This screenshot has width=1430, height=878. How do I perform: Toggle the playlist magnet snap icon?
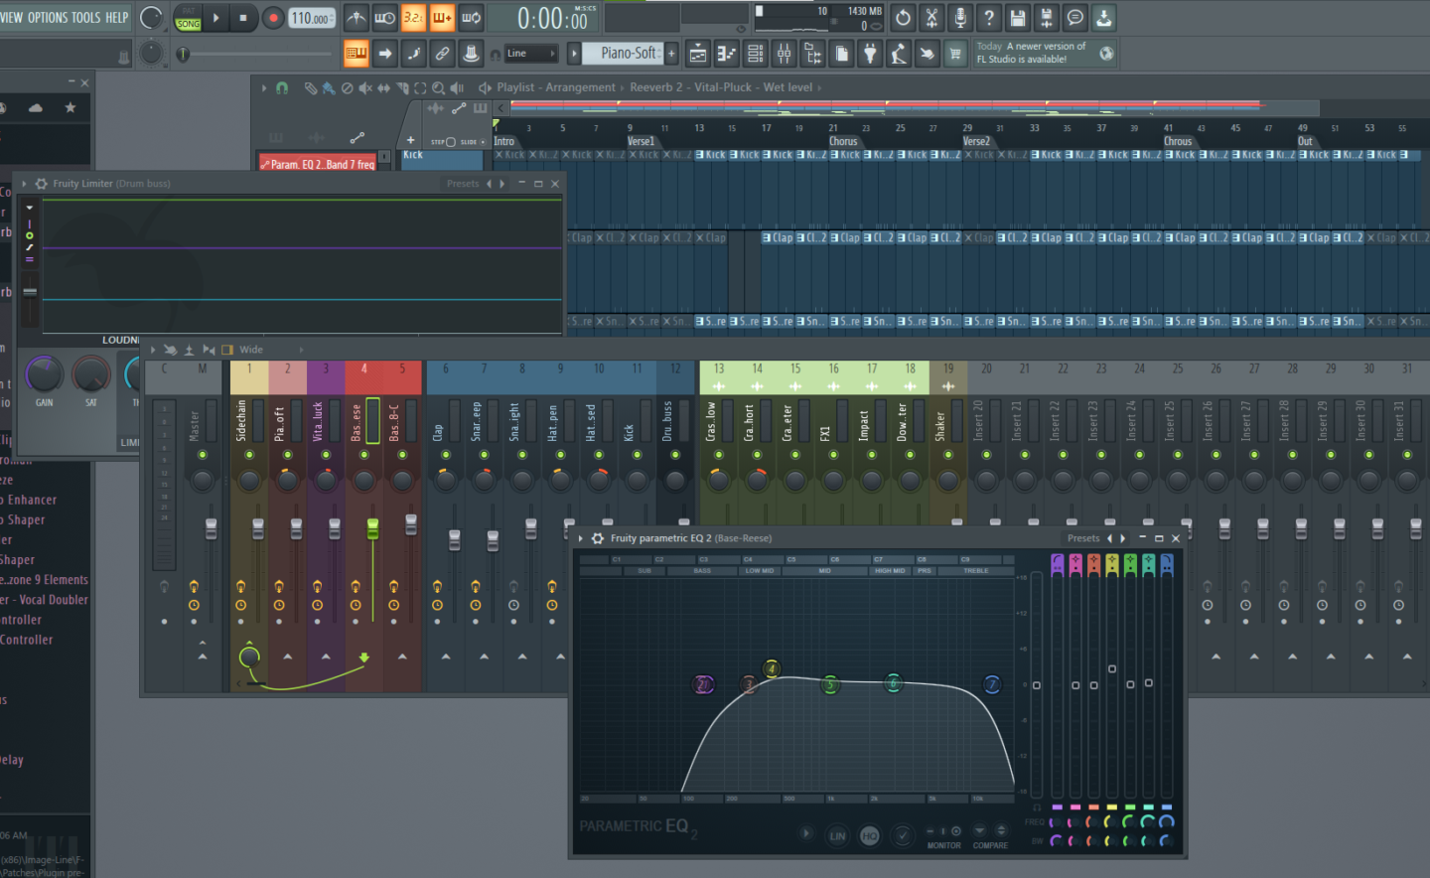click(282, 87)
